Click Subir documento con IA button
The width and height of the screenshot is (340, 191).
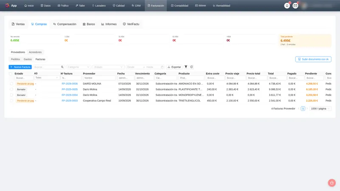click(313, 59)
